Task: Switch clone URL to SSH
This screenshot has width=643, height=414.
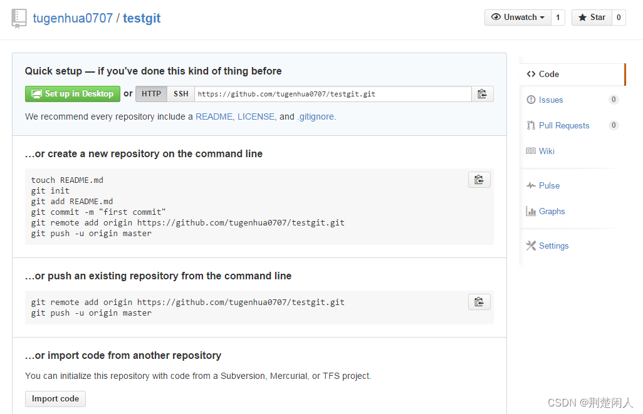Action: click(x=181, y=94)
